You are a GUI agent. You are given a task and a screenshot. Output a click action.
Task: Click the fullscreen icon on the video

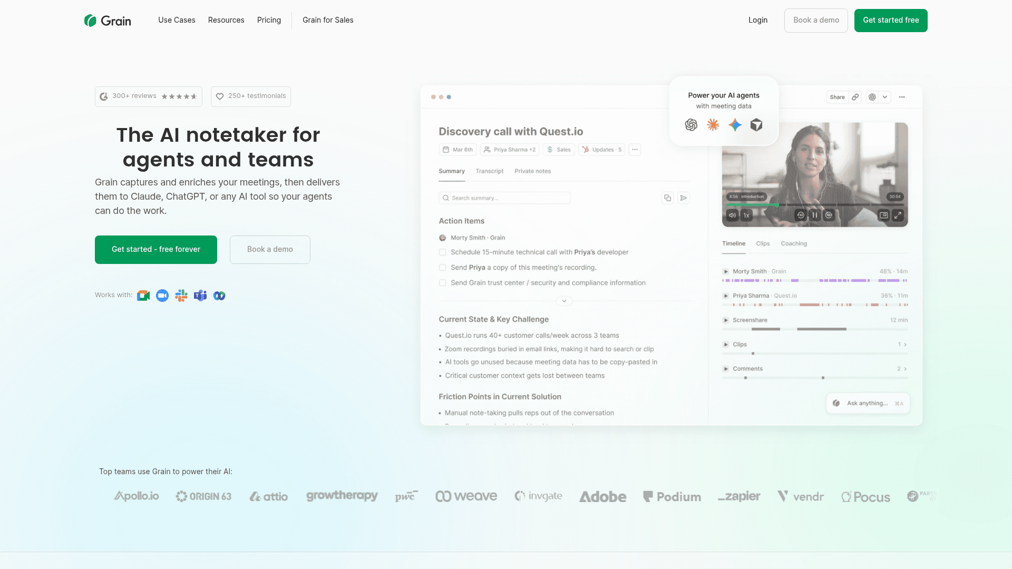click(x=898, y=215)
